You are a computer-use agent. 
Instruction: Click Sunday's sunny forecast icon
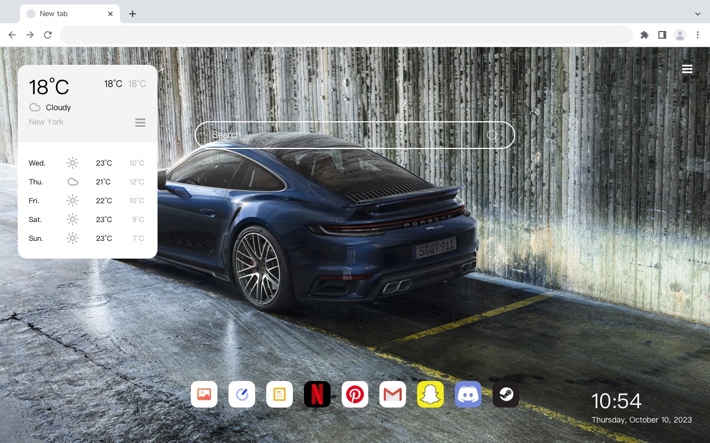[73, 238]
